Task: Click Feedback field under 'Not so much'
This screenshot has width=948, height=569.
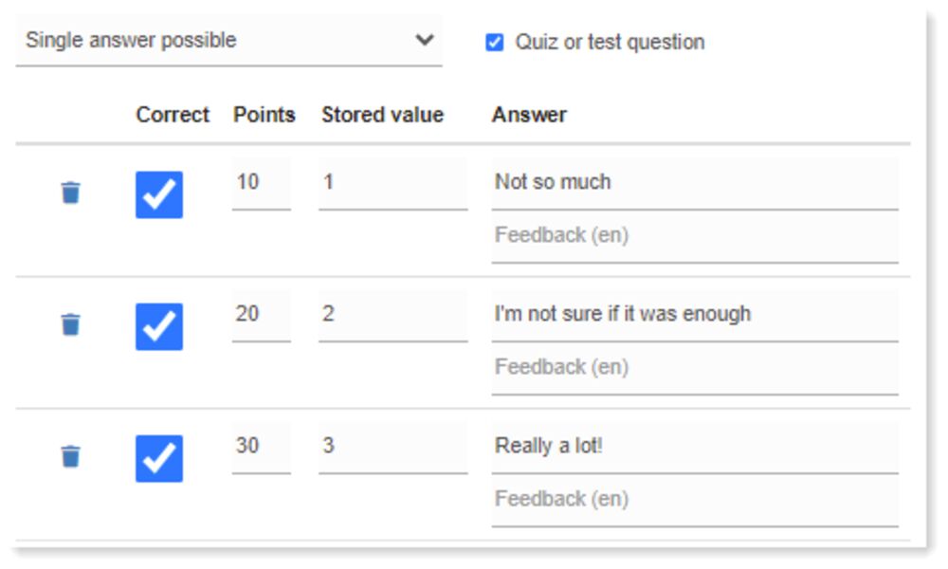Action: pyautogui.click(x=694, y=235)
